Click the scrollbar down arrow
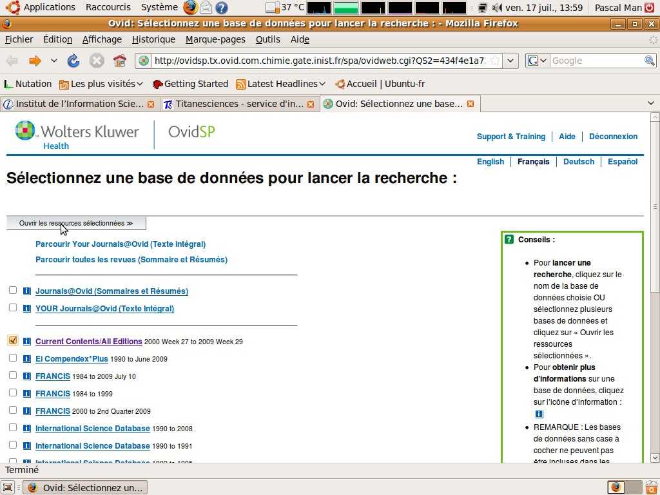Screen dimensions: 660x495 (x=655, y=458)
